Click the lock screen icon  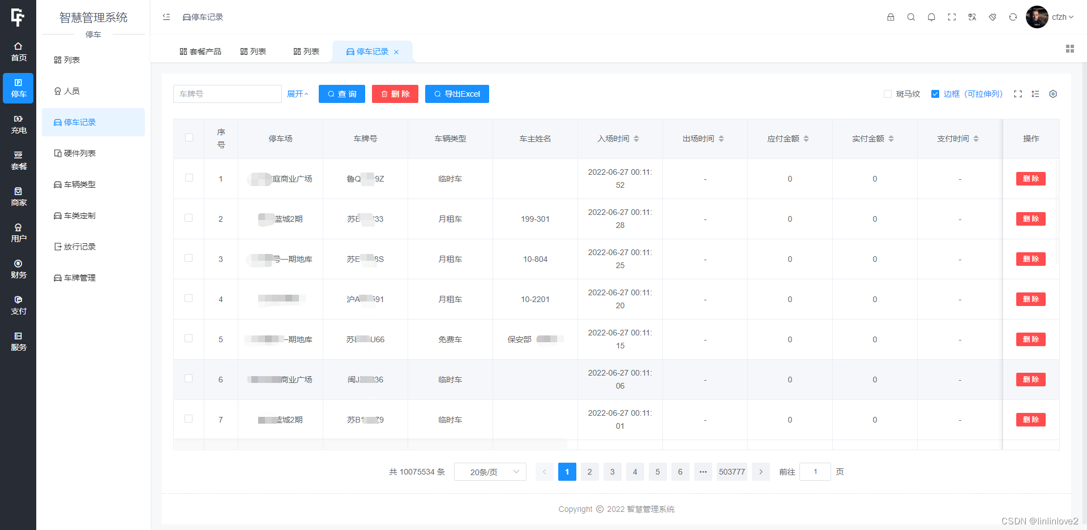[x=891, y=17]
